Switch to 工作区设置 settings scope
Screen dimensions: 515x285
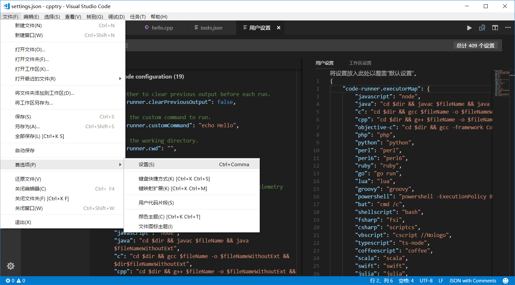tap(360, 63)
